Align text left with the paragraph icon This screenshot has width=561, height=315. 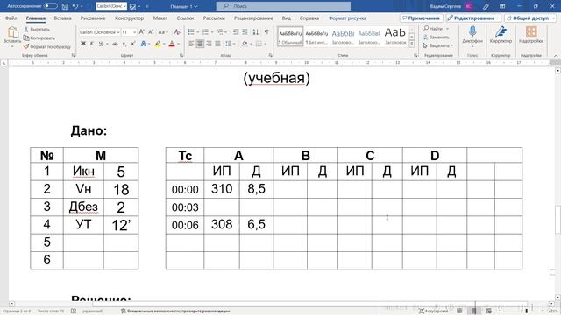point(191,44)
